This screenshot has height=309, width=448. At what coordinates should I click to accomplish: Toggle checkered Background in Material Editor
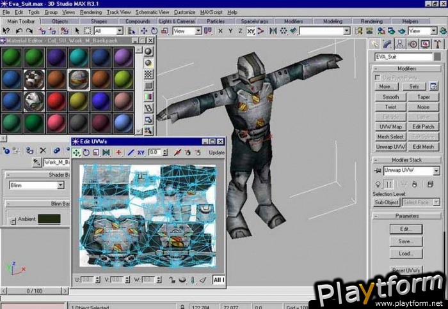coord(148,74)
